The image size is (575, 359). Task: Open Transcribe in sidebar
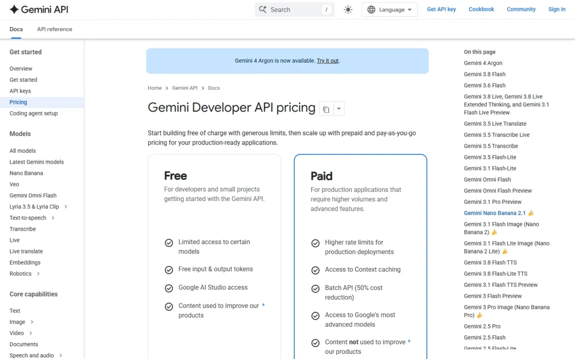coord(23,229)
